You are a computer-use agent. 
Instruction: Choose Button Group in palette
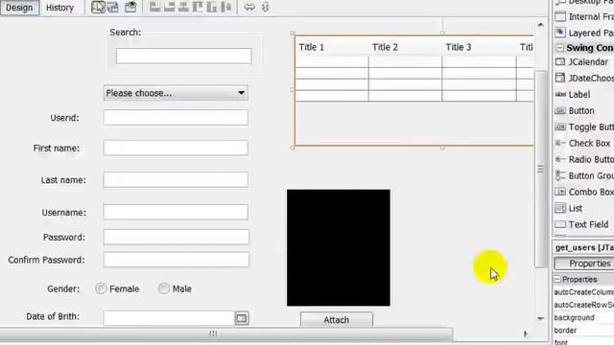[x=584, y=175]
